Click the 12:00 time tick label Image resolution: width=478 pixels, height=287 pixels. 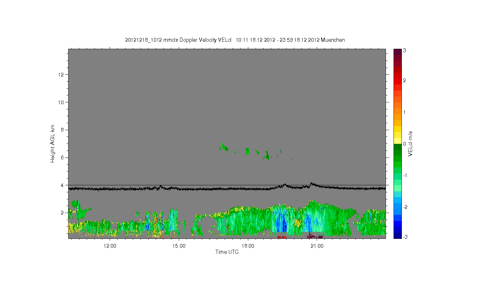pyautogui.click(x=110, y=246)
